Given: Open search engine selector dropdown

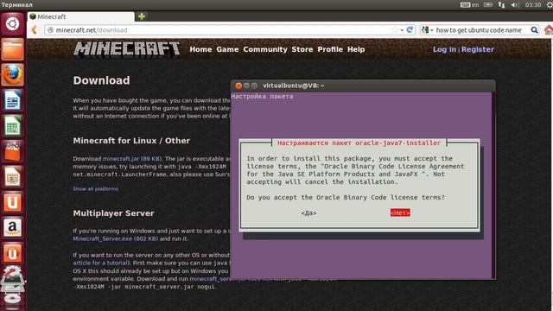Looking at the screenshot, I should (427, 30).
